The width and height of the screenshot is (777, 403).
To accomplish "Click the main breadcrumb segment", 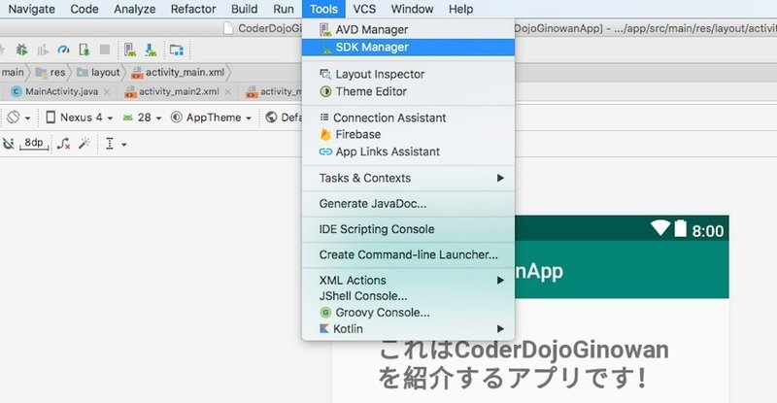I will pyautogui.click(x=13, y=73).
